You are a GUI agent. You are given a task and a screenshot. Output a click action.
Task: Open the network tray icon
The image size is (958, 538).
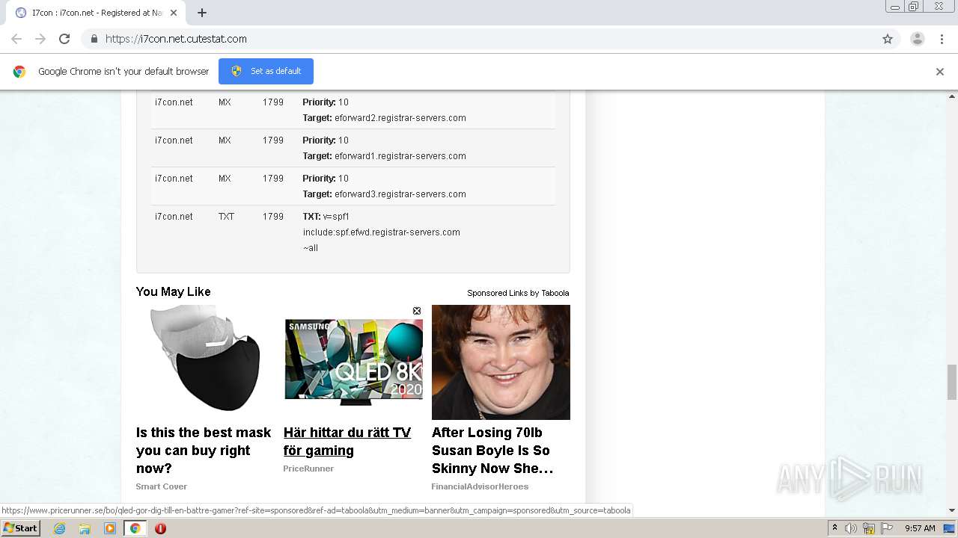869,528
